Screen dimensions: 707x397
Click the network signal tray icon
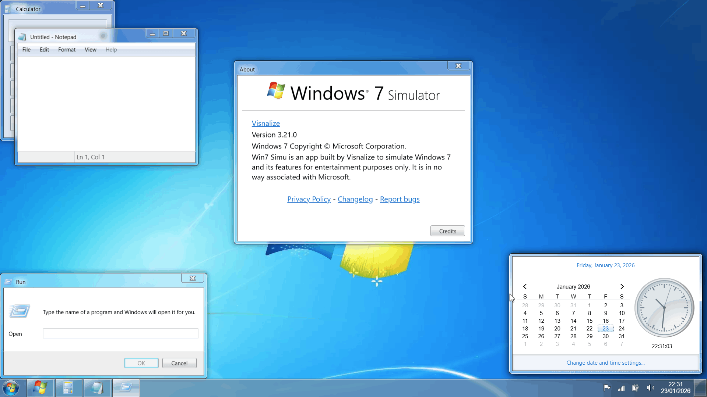click(x=621, y=388)
